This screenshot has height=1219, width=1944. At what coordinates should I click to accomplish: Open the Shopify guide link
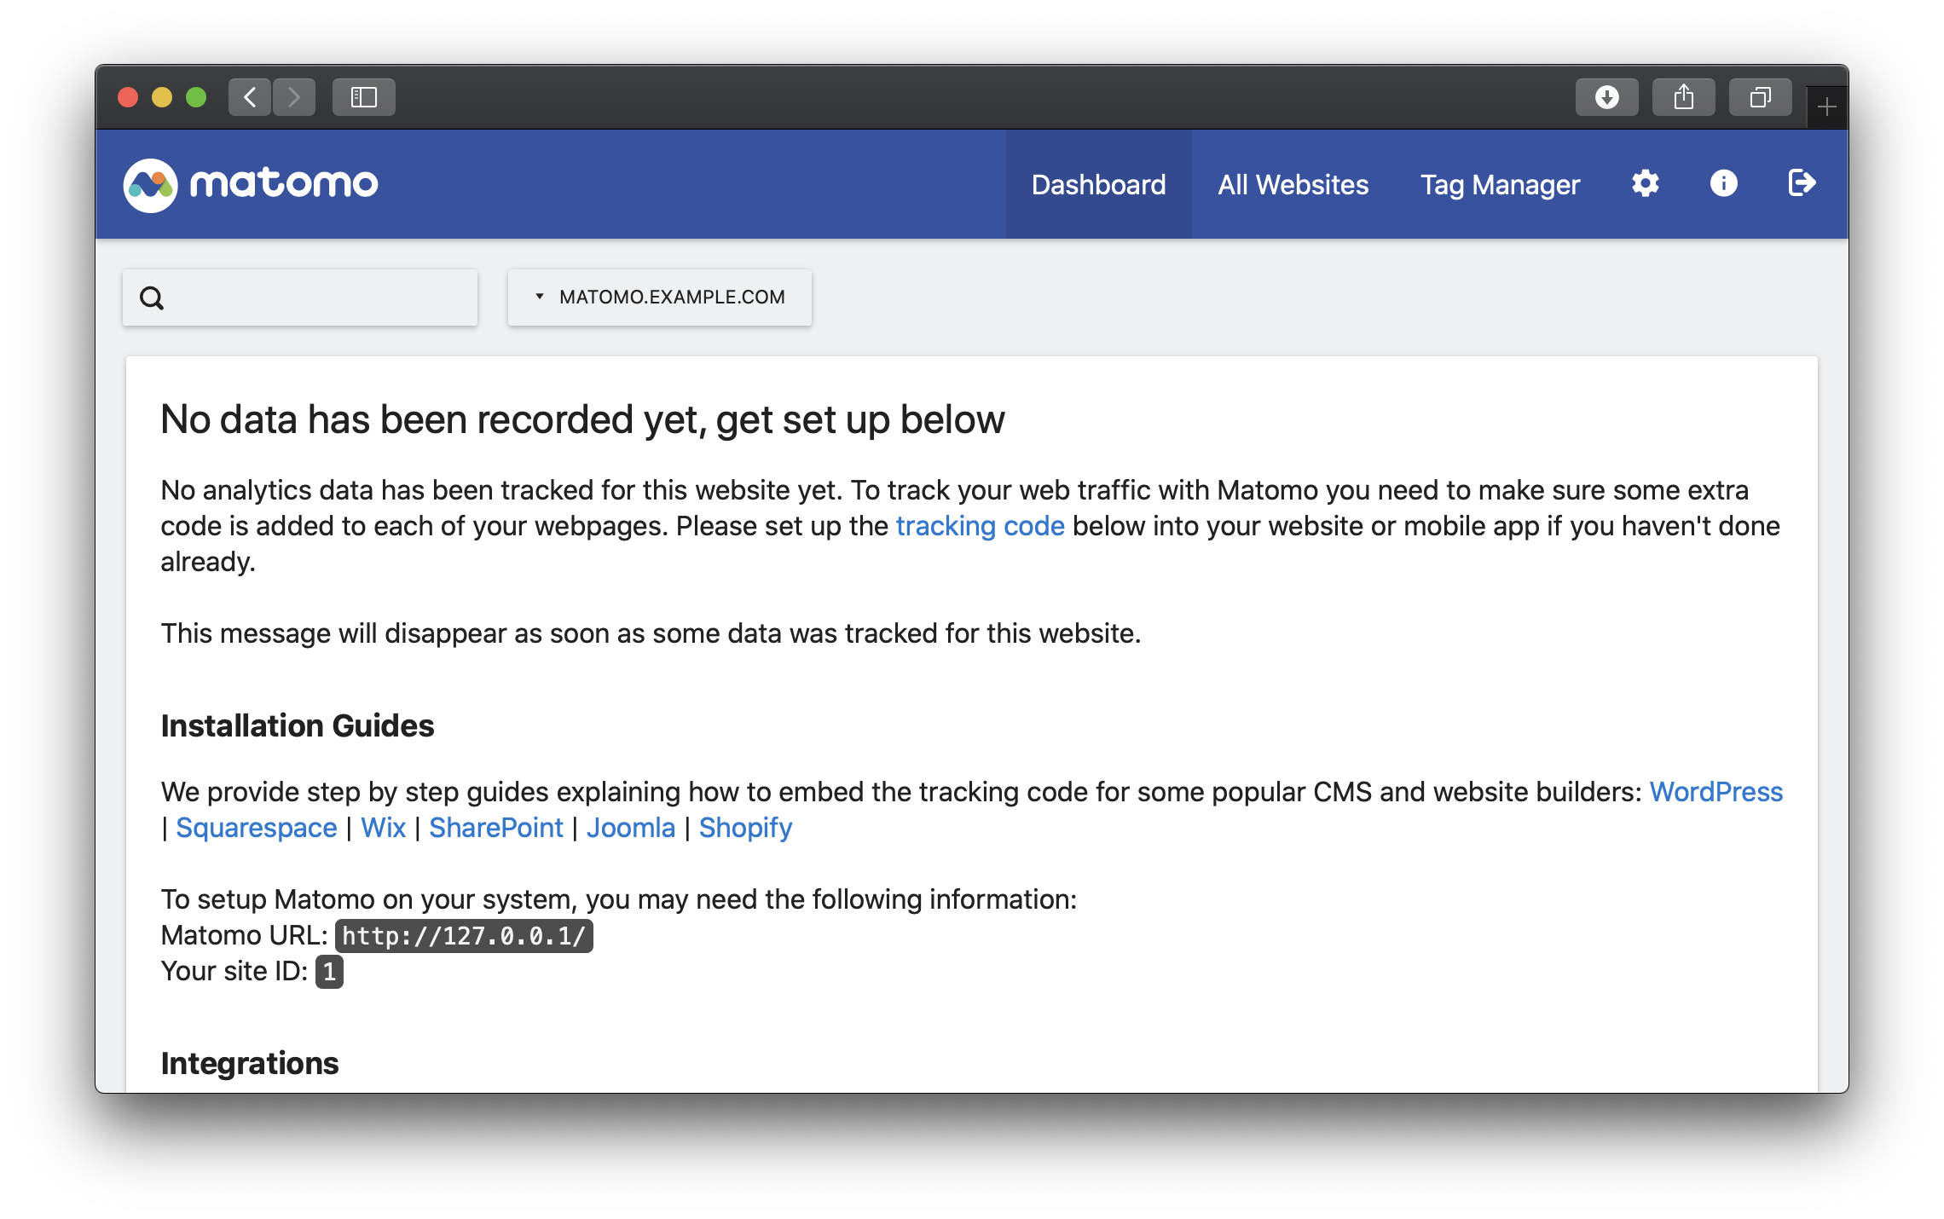[745, 828]
